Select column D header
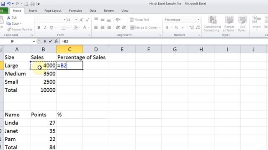This screenshot has width=268, height=150. tap(96, 50)
